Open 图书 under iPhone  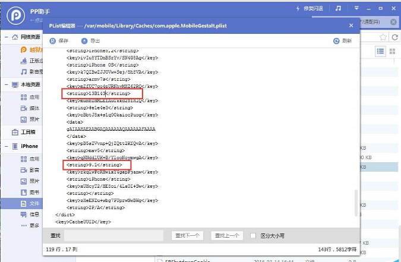point(30,192)
